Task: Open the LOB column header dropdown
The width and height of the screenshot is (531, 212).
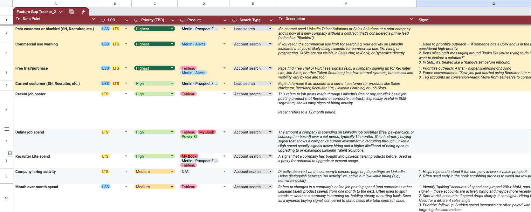Action: pos(127,20)
